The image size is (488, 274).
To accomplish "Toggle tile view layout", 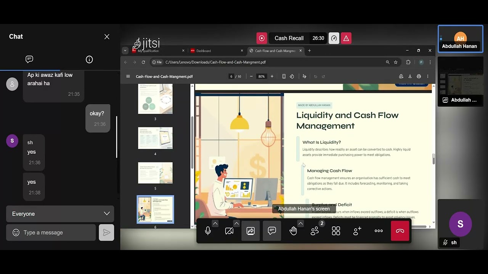I will click(336, 231).
